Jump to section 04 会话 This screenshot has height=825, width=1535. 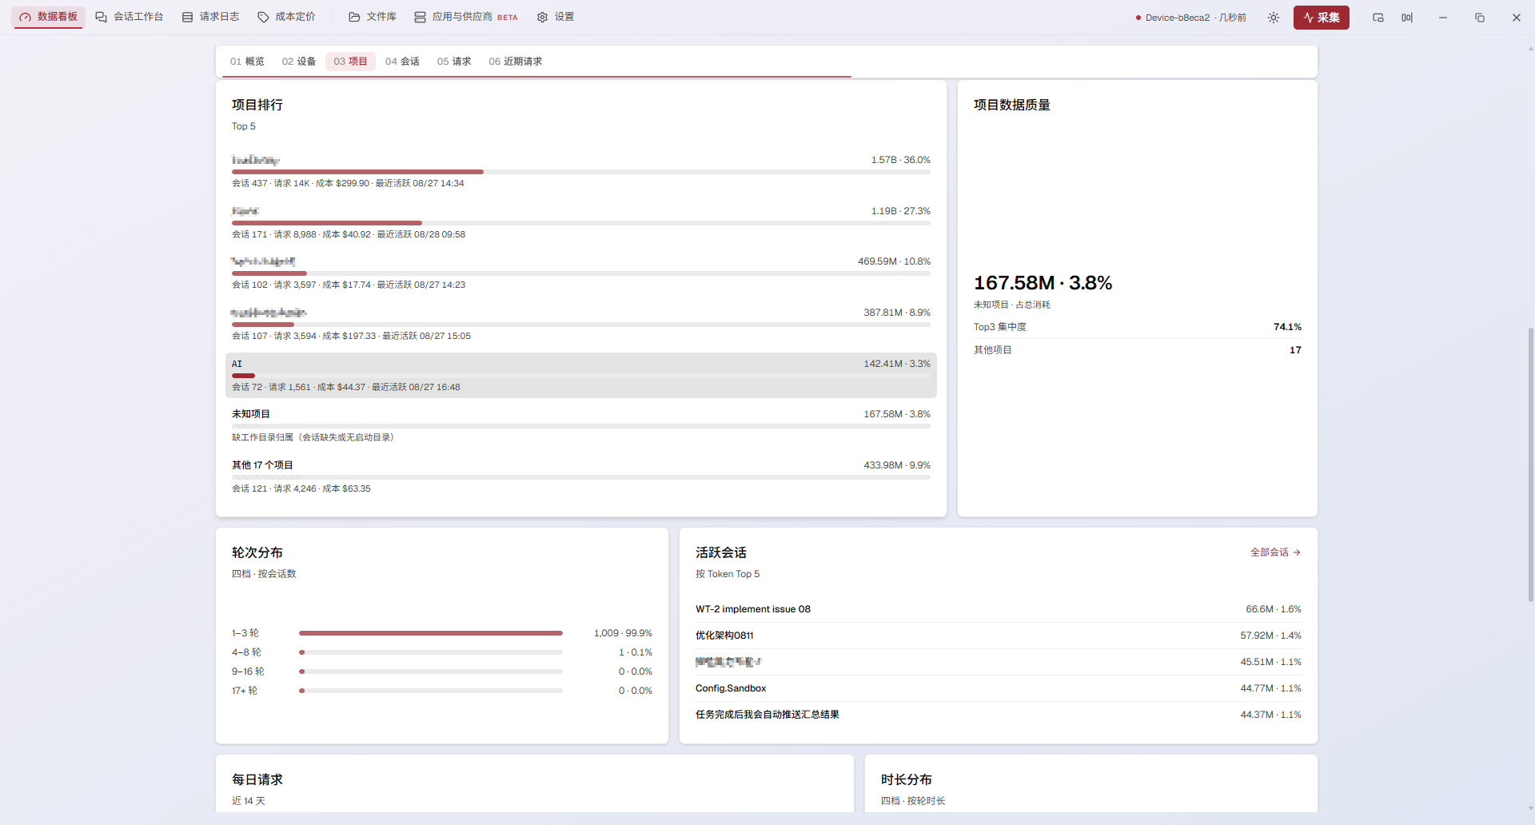pyautogui.click(x=402, y=62)
